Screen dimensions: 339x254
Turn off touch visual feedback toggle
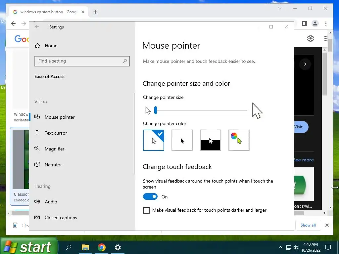[150, 196]
